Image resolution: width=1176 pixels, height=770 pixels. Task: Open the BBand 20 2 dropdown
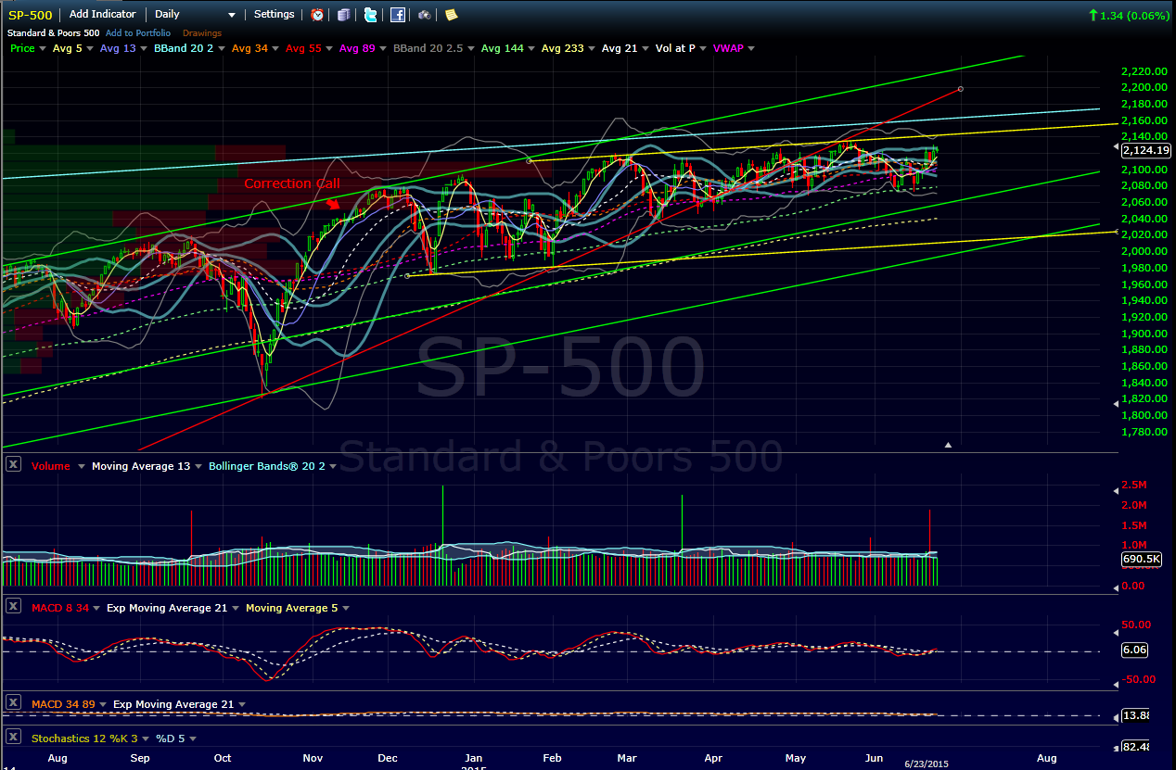point(221,48)
